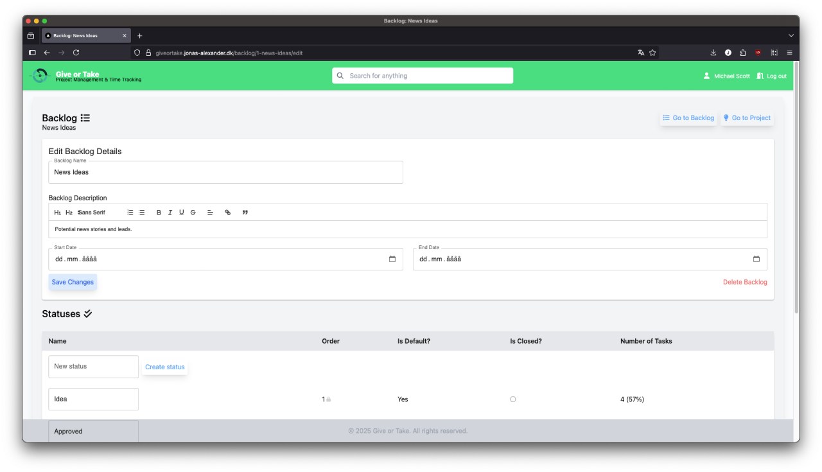Toggle the Is Closed radio for Idea
Screen dimensions: 822x472
point(512,399)
